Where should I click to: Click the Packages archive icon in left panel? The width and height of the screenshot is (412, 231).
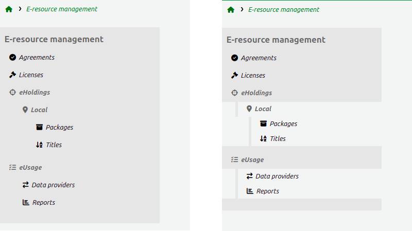(x=39, y=128)
